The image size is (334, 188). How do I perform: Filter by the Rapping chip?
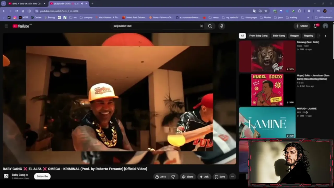(x=308, y=36)
